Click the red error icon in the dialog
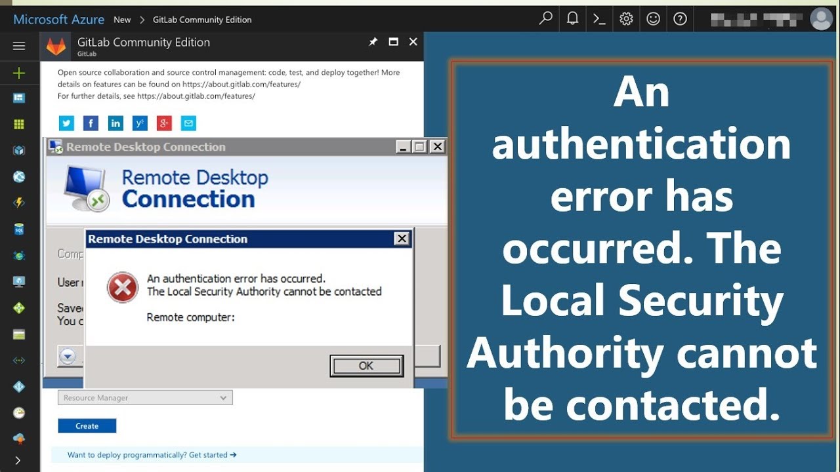Image resolution: width=840 pixels, height=472 pixels. (123, 287)
